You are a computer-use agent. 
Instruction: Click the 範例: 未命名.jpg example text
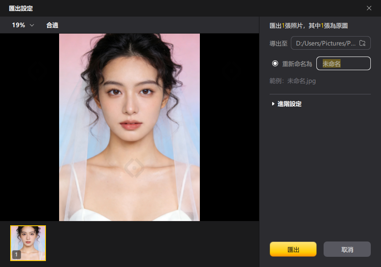pos(293,81)
